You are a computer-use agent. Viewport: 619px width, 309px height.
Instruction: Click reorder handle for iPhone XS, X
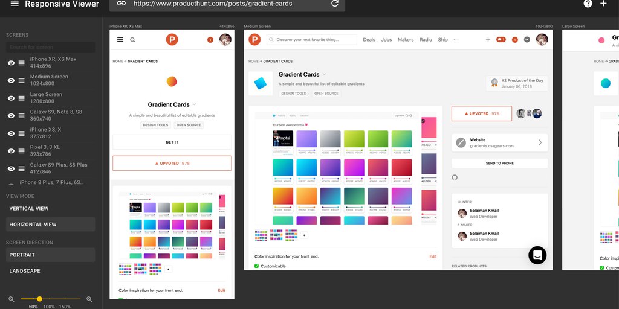coord(22,133)
